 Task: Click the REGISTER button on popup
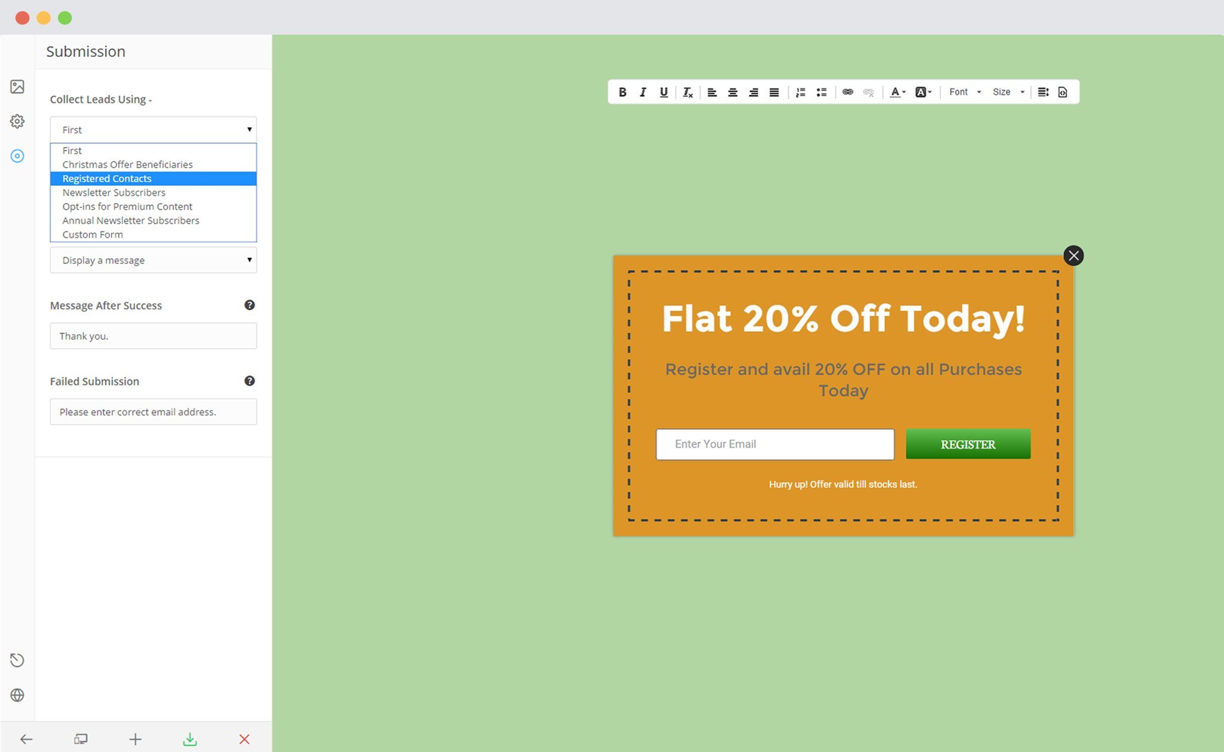point(968,444)
